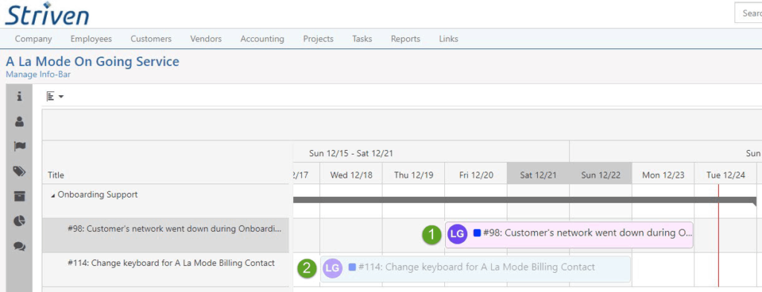Open the archive box sidebar icon

19,196
